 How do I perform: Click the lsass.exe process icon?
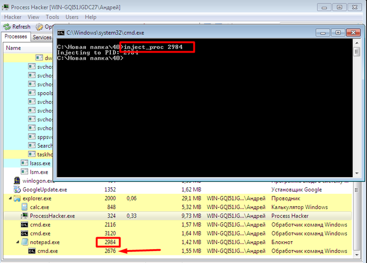click(x=24, y=163)
